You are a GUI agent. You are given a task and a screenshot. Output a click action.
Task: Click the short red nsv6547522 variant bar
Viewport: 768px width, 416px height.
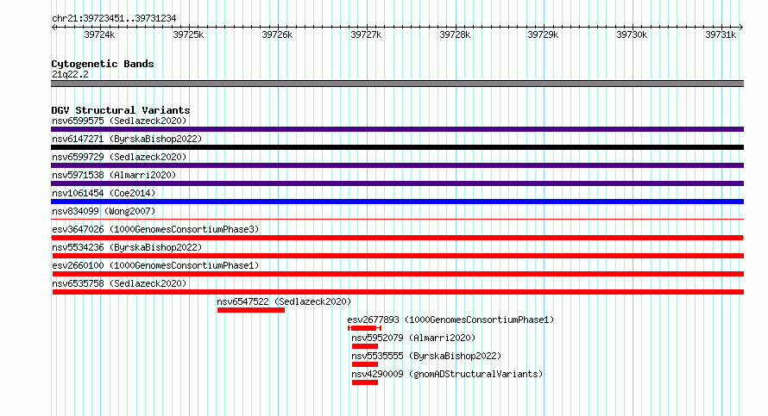[251, 310]
